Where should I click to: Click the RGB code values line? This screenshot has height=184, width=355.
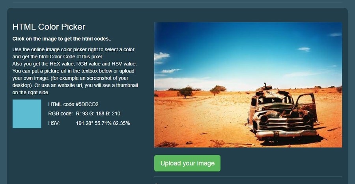coord(84,113)
